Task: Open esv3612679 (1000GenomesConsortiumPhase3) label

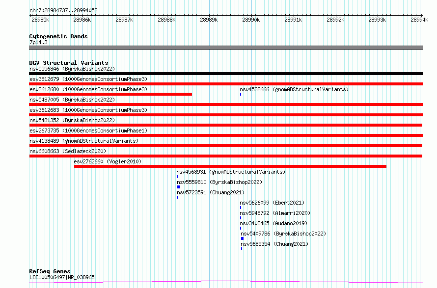Action: point(88,79)
